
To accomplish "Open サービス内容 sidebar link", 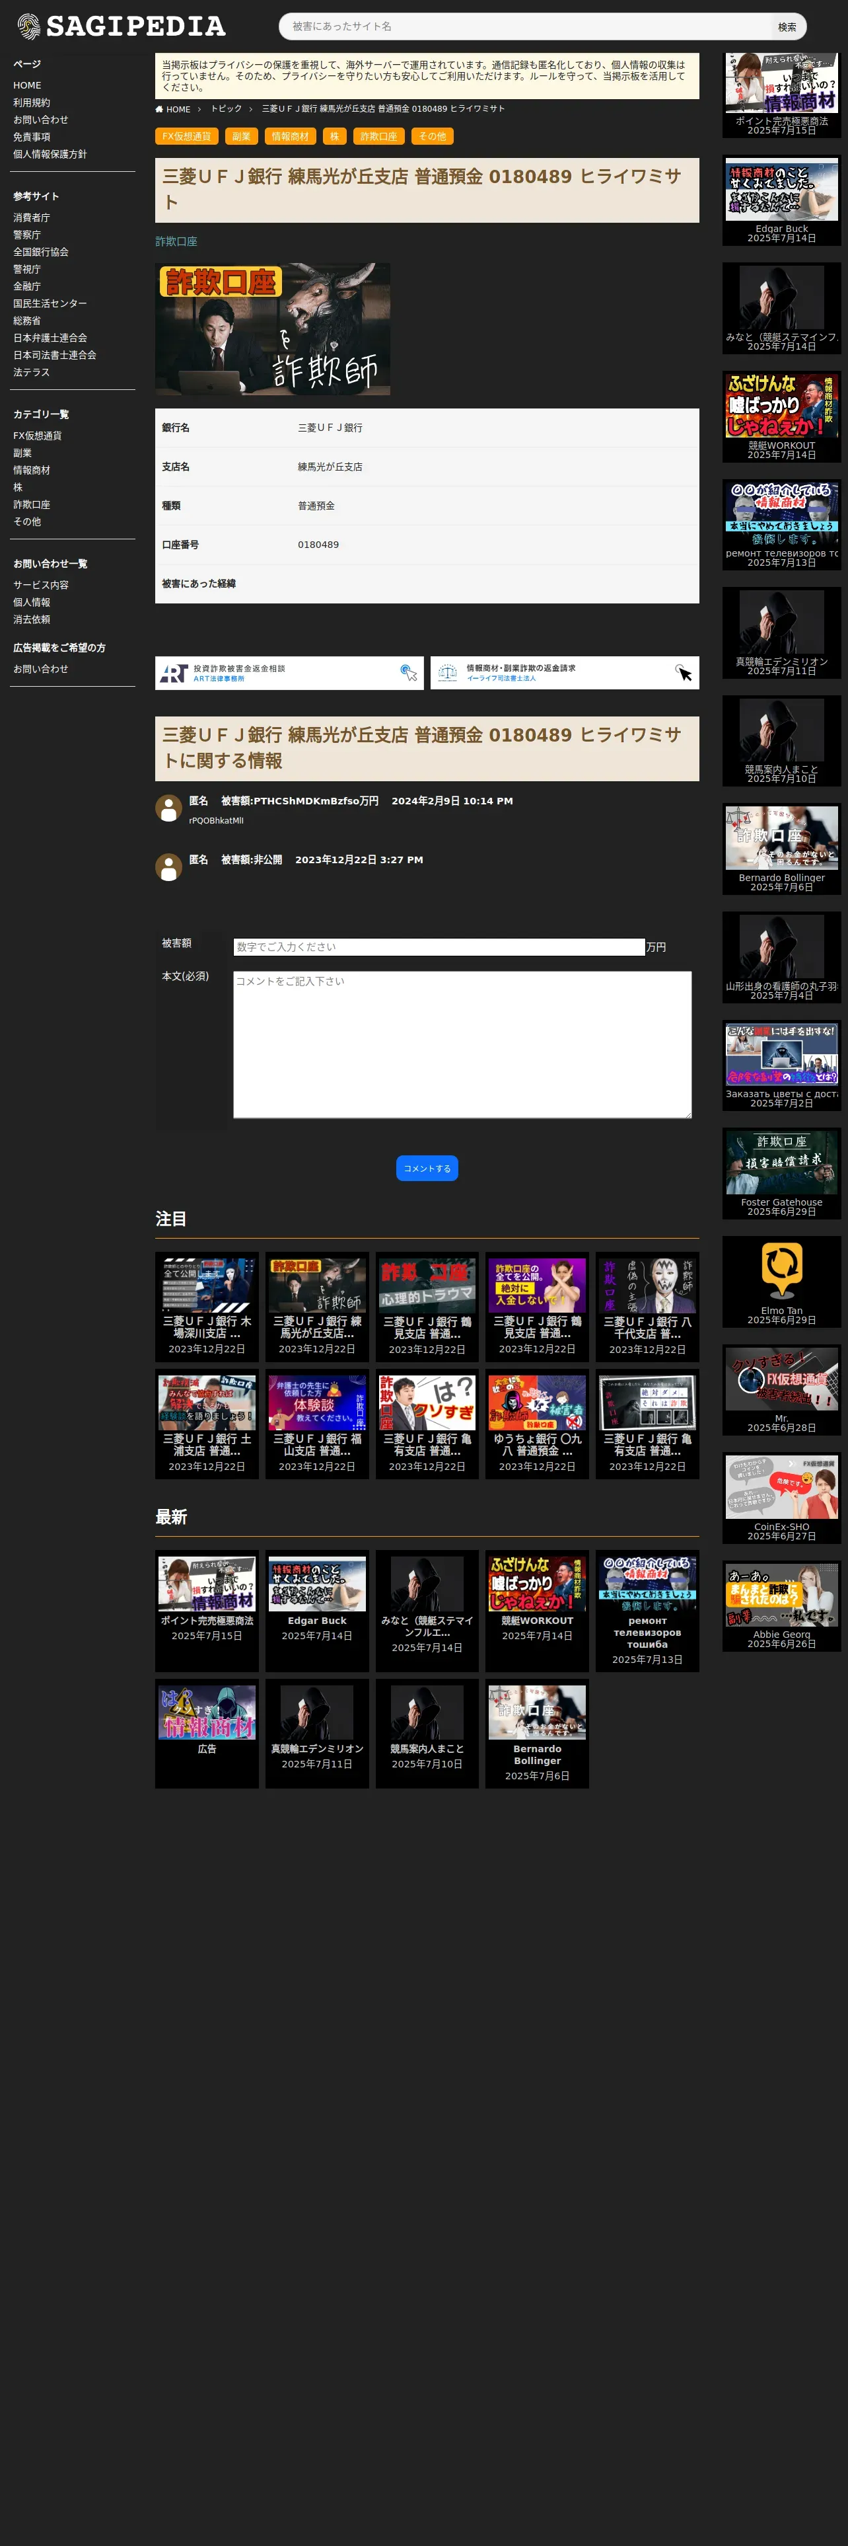I will click(x=40, y=585).
